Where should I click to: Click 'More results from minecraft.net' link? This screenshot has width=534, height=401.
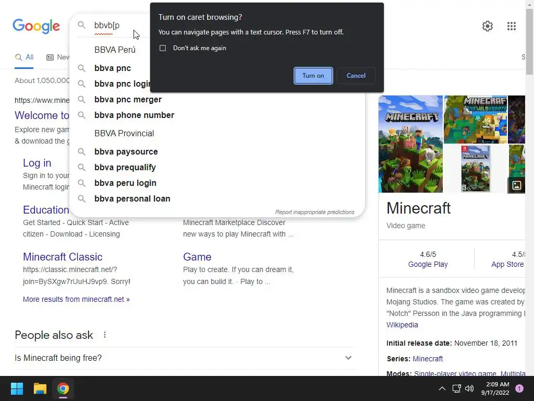click(x=76, y=299)
